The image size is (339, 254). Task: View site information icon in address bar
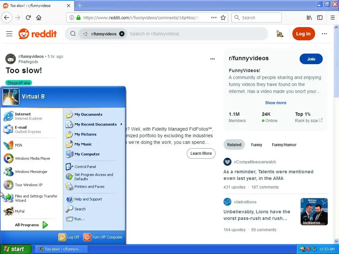pyautogui.click(x=72, y=18)
